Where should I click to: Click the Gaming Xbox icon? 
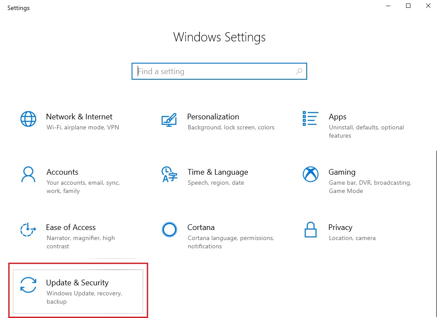310,174
